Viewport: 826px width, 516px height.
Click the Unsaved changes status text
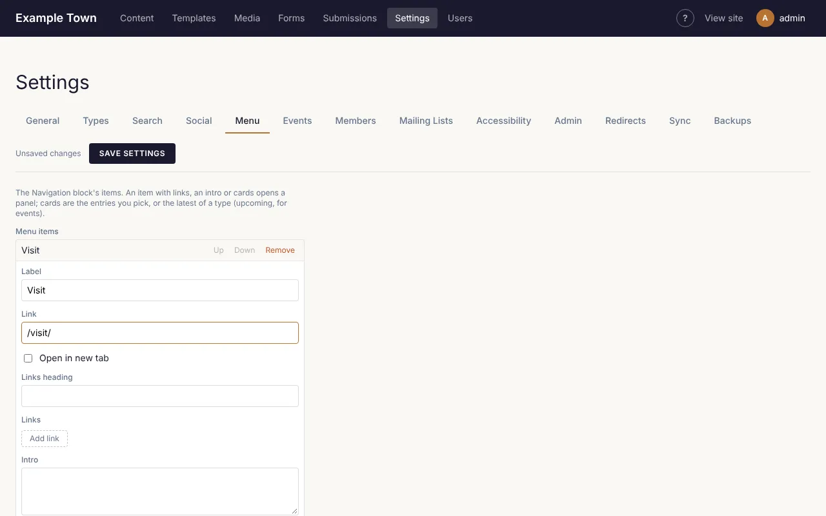coord(48,154)
